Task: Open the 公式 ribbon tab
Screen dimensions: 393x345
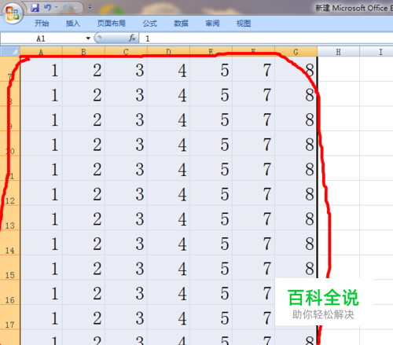Action: (150, 24)
